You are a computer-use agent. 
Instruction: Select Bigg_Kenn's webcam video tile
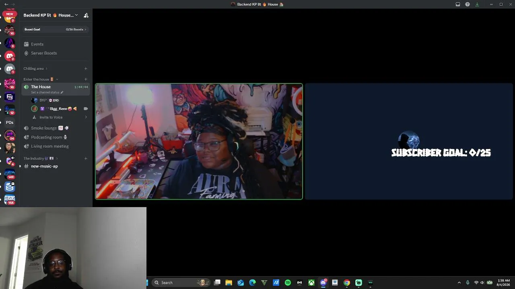click(199, 141)
